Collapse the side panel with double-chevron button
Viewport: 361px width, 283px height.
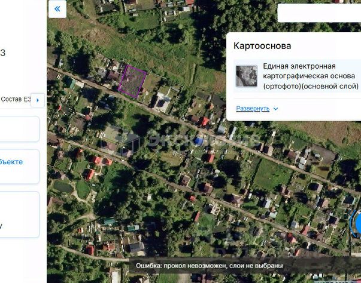click(x=57, y=9)
